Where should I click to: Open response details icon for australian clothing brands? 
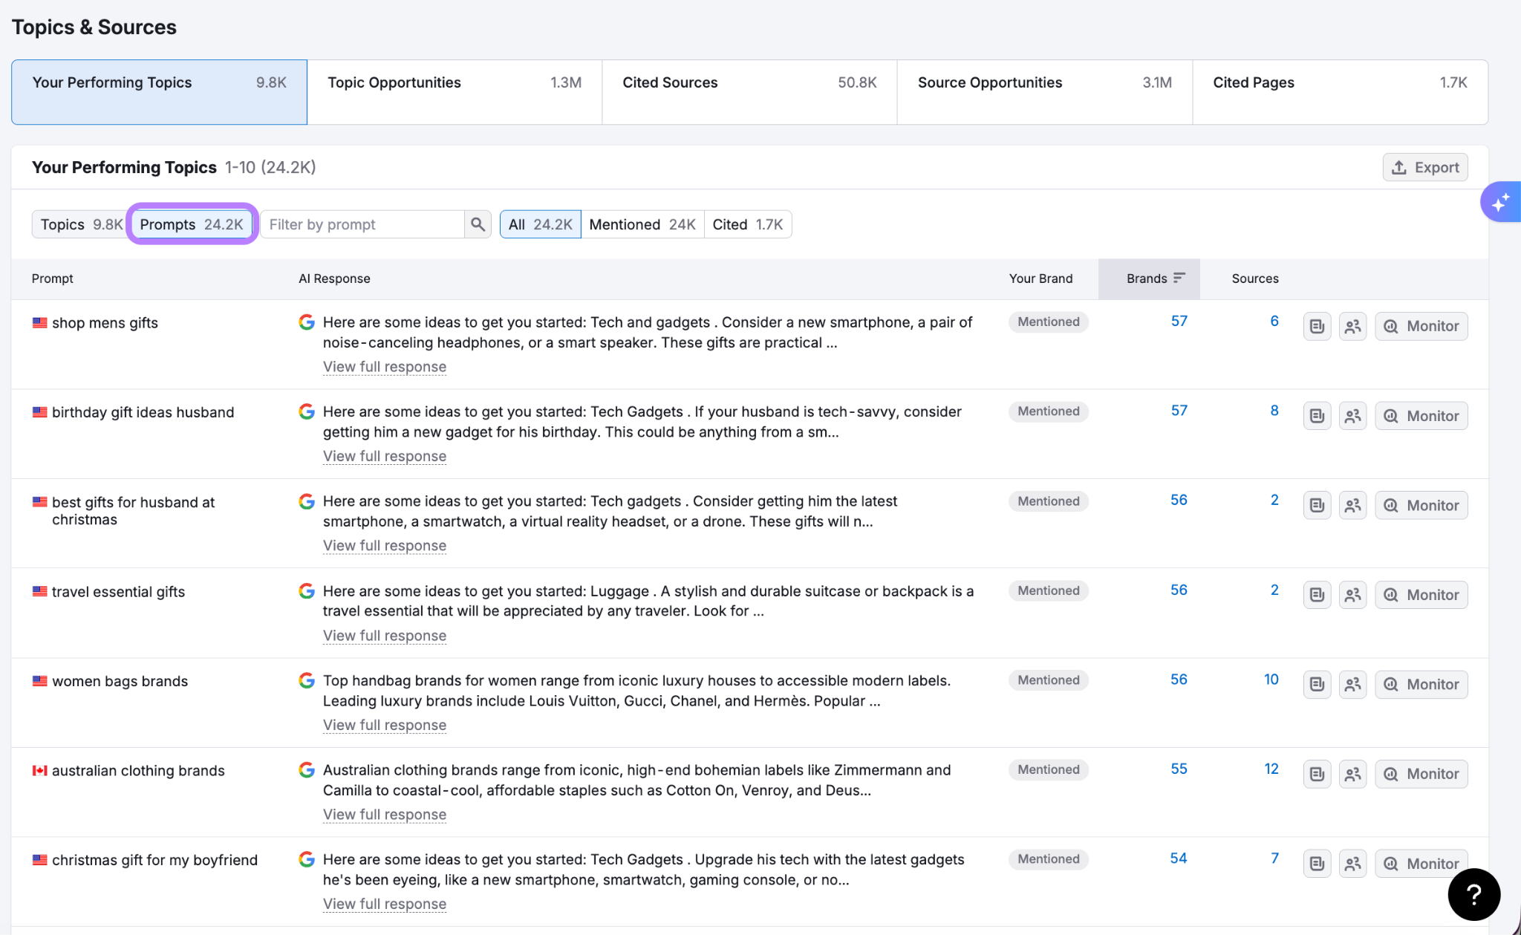(1317, 774)
